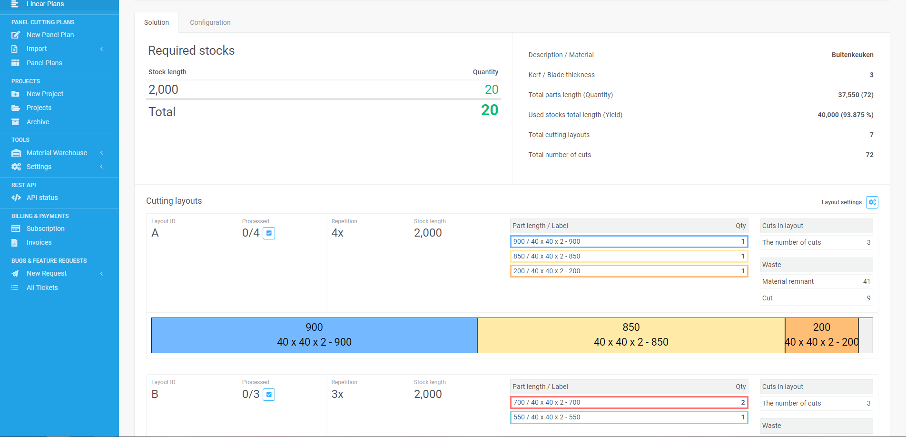Select the Solution tab
This screenshot has width=906, height=437.
pyautogui.click(x=157, y=22)
